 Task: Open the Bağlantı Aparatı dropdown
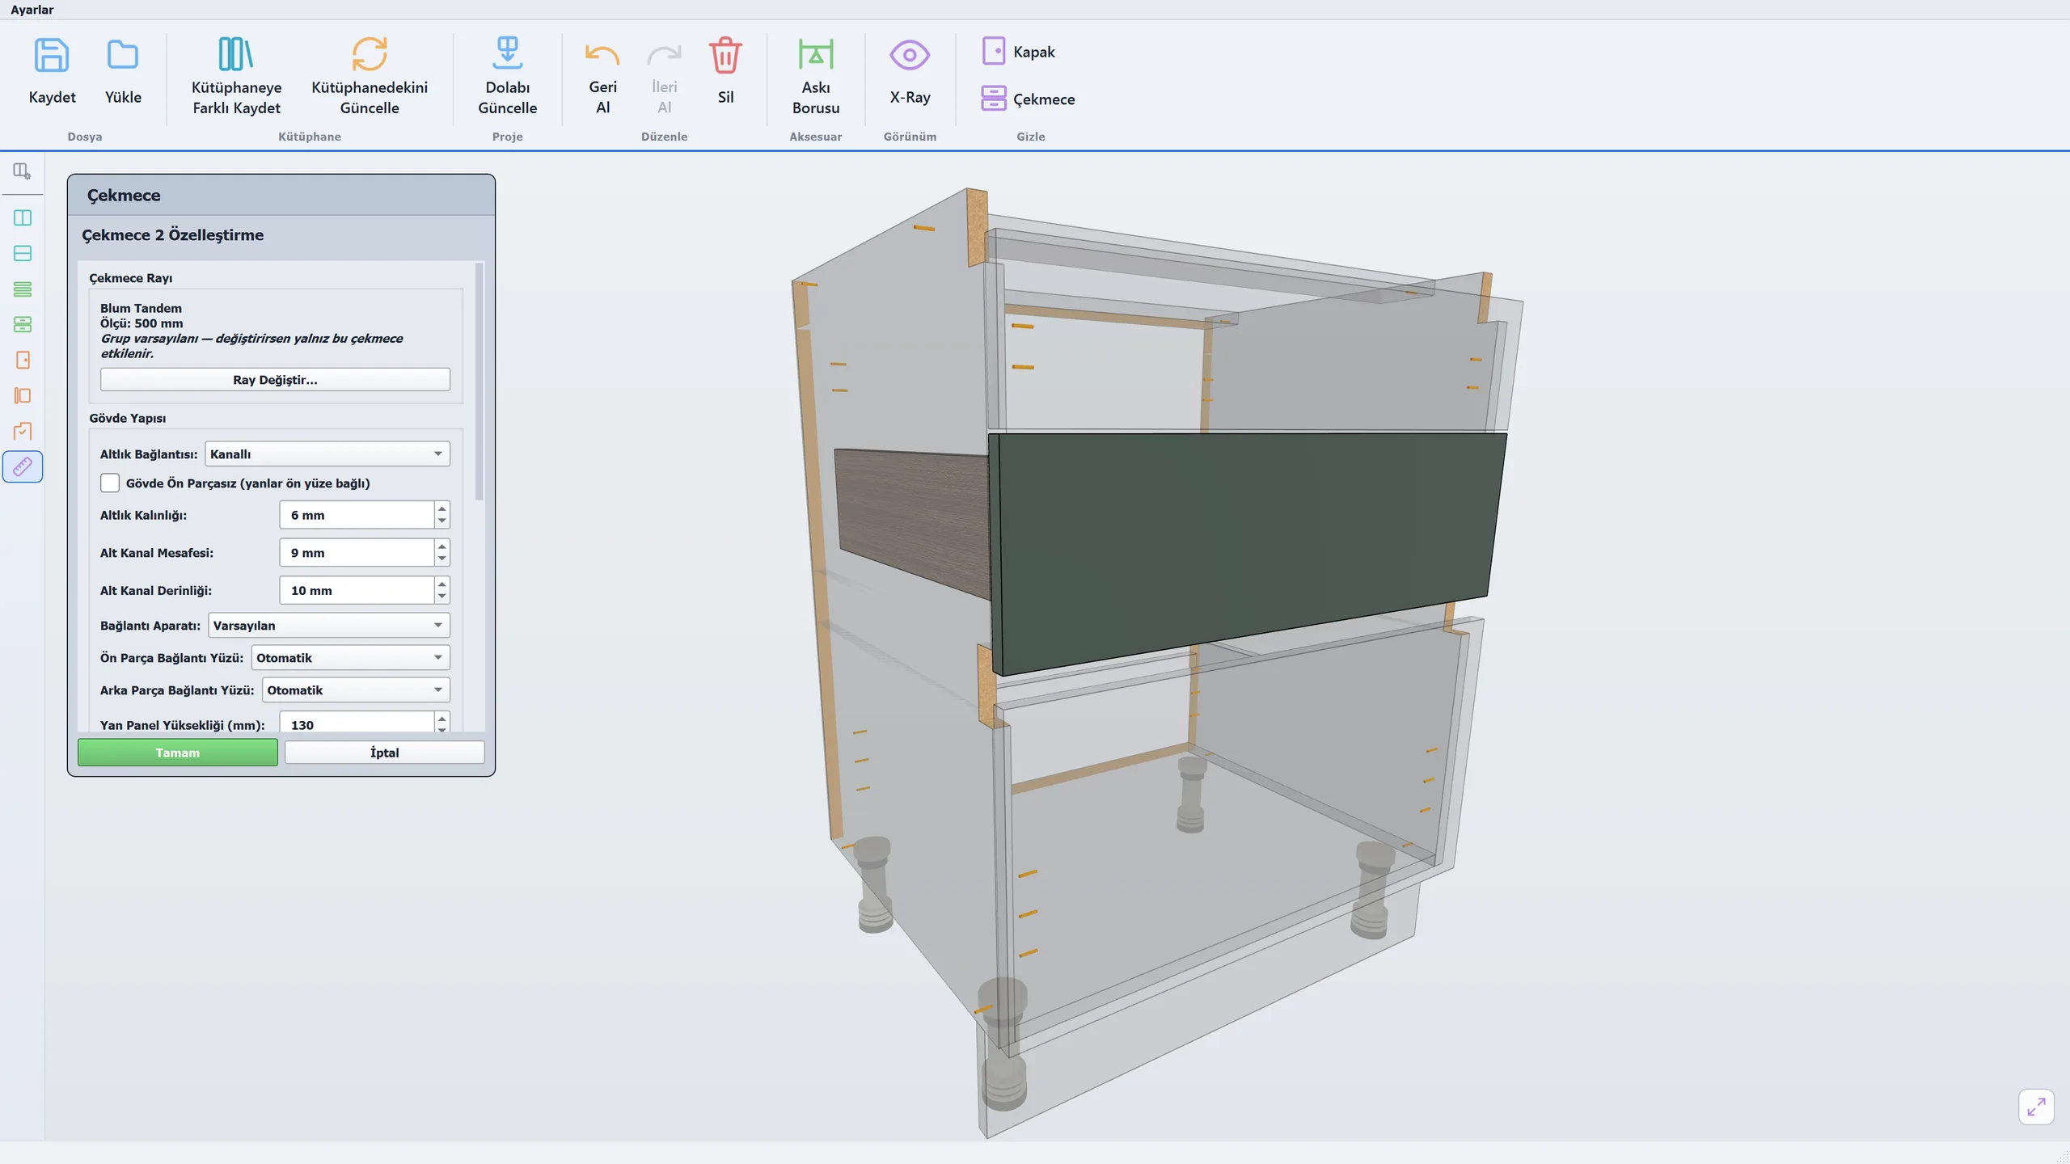pos(329,625)
